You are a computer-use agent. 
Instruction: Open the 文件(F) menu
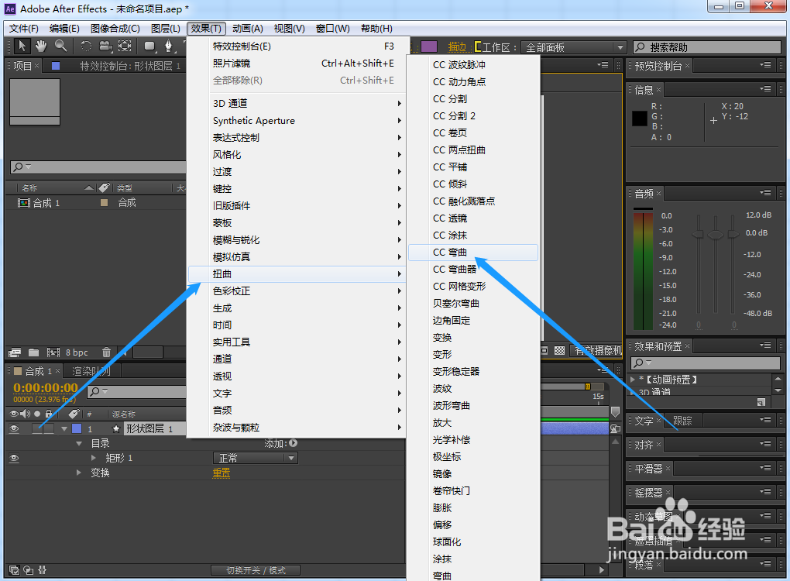coord(24,28)
